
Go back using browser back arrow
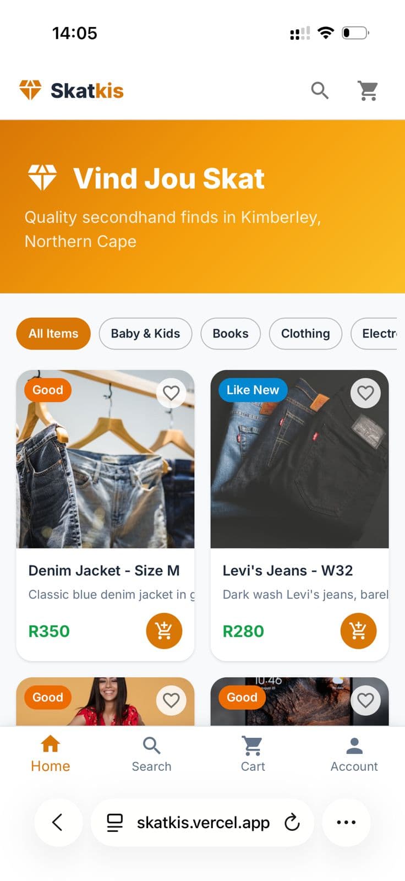[x=58, y=823]
